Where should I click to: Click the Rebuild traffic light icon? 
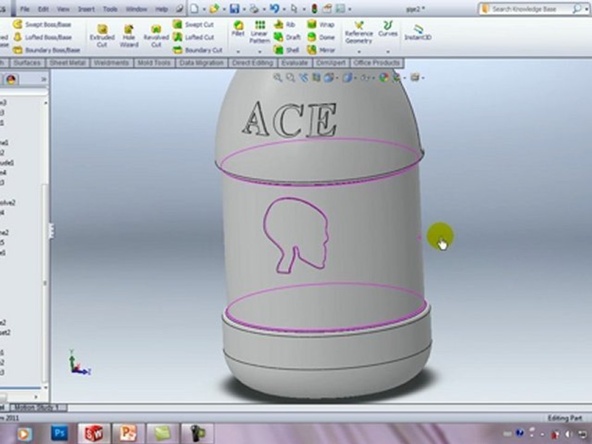tap(314, 8)
